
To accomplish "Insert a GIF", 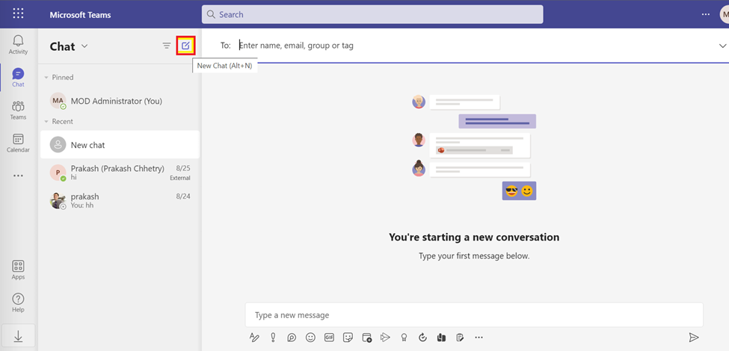I will [x=329, y=337].
